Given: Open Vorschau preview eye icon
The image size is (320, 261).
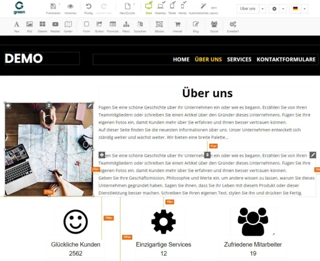Looking at the screenshot, I should pos(70,7).
